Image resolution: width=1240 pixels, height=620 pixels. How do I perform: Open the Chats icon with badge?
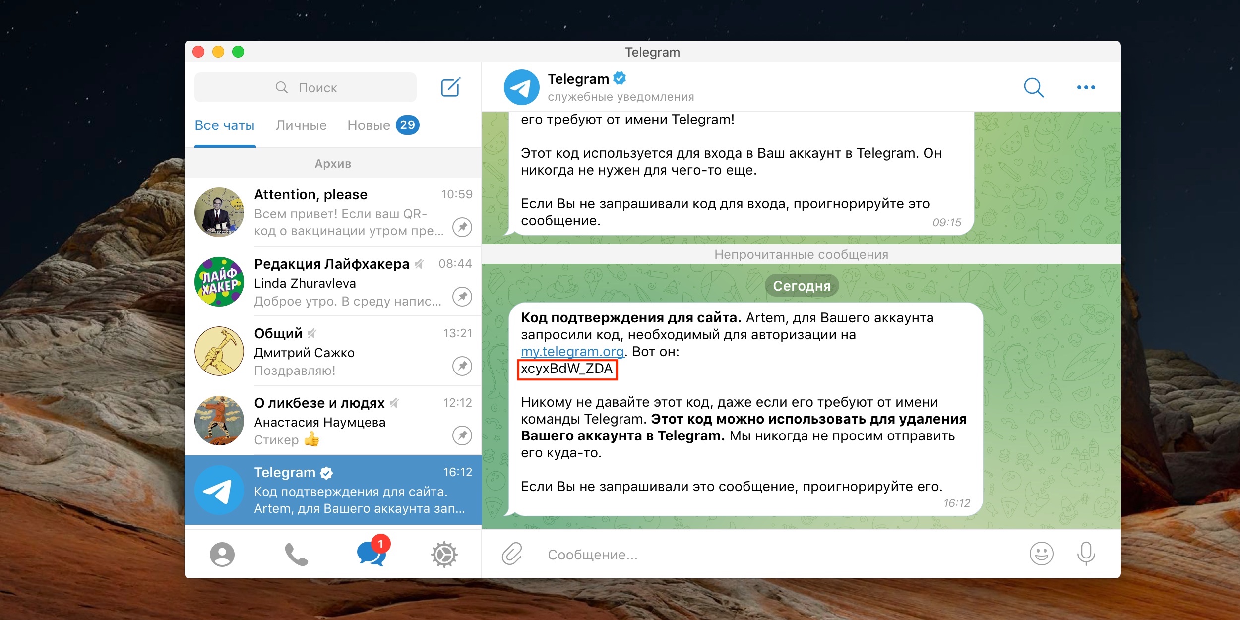pyautogui.click(x=373, y=552)
